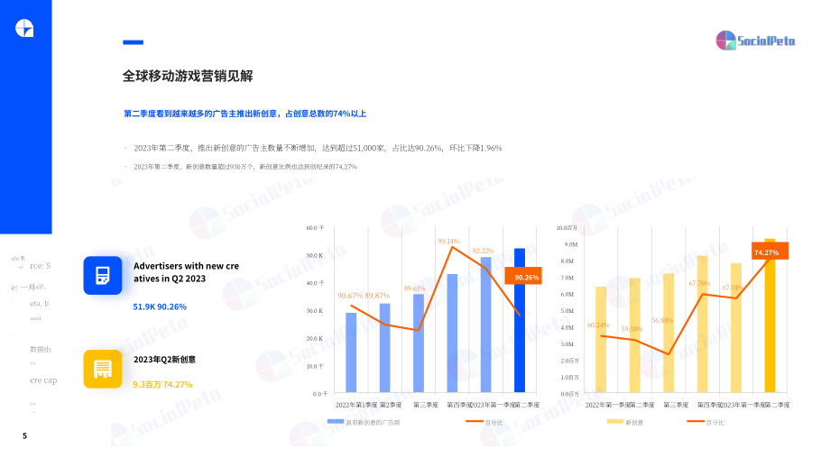
Task: Click the yellow new creatives icon
Action: 103,369
